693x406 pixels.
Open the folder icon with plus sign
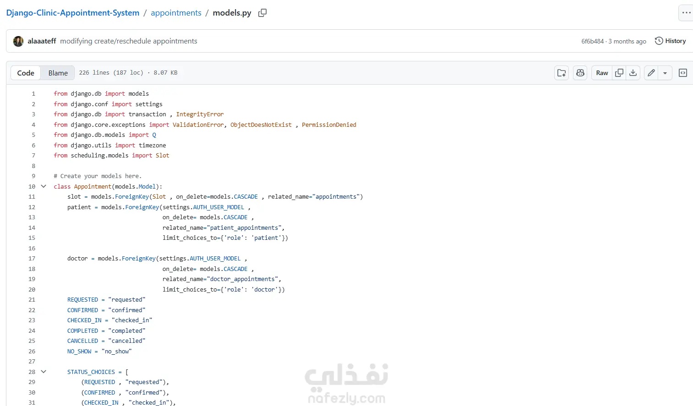point(562,73)
